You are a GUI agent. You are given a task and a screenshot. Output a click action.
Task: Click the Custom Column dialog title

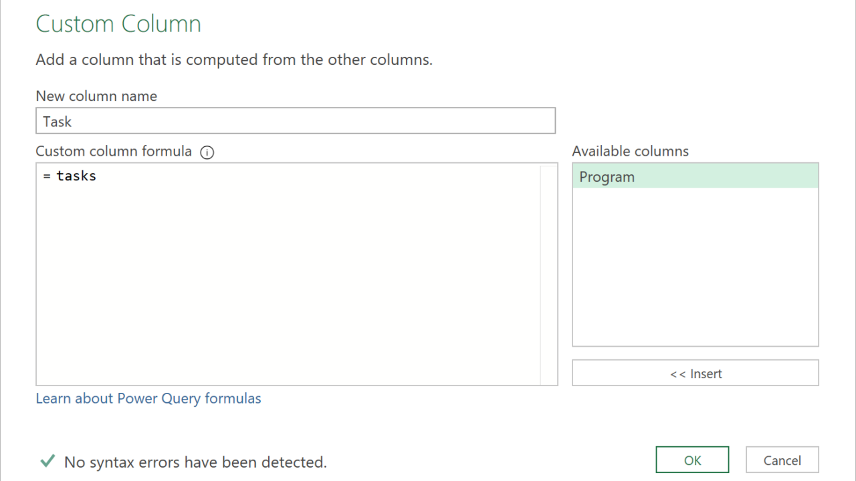[118, 24]
